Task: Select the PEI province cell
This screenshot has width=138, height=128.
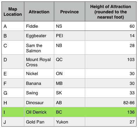Action: [x=69, y=36]
